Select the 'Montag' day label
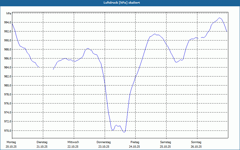This screenshot has height=150, width=240. 11,142
